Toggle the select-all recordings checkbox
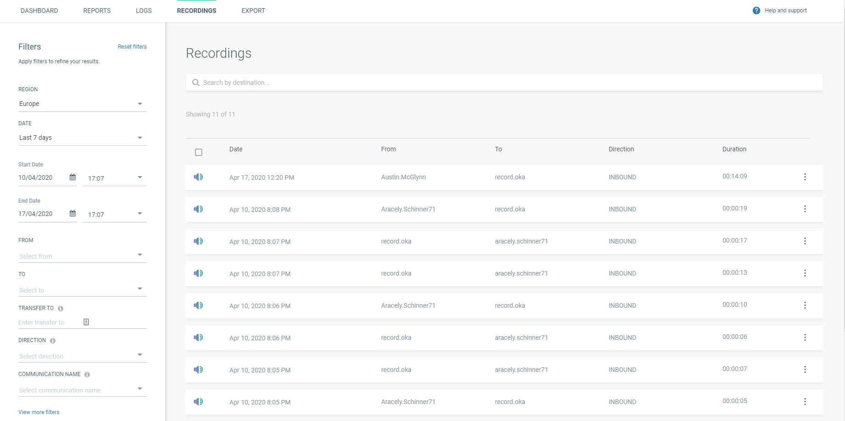845x421 pixels. click(199, 152)
